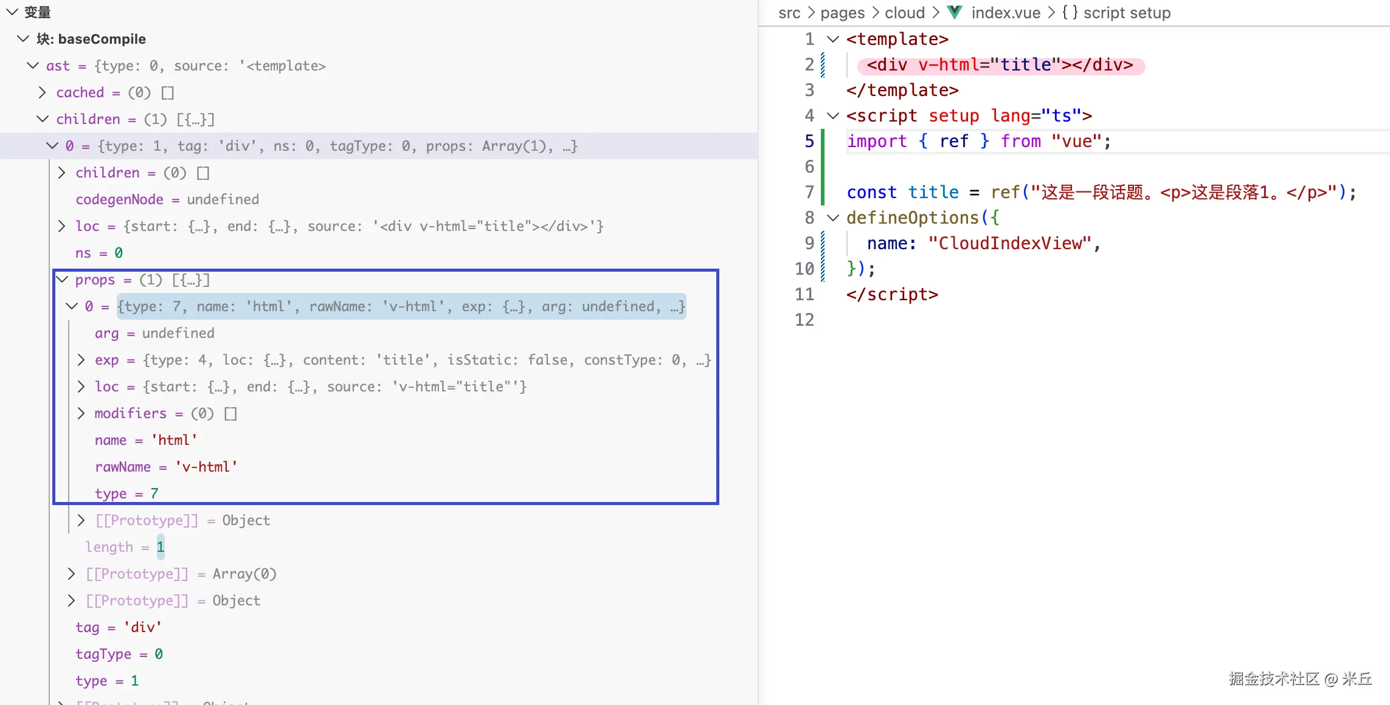The width and height of the screenshot is (1390, 705).
Task: Expand the [[Prototype]] = Array(0) entry
Action: (x=71, y=574)
